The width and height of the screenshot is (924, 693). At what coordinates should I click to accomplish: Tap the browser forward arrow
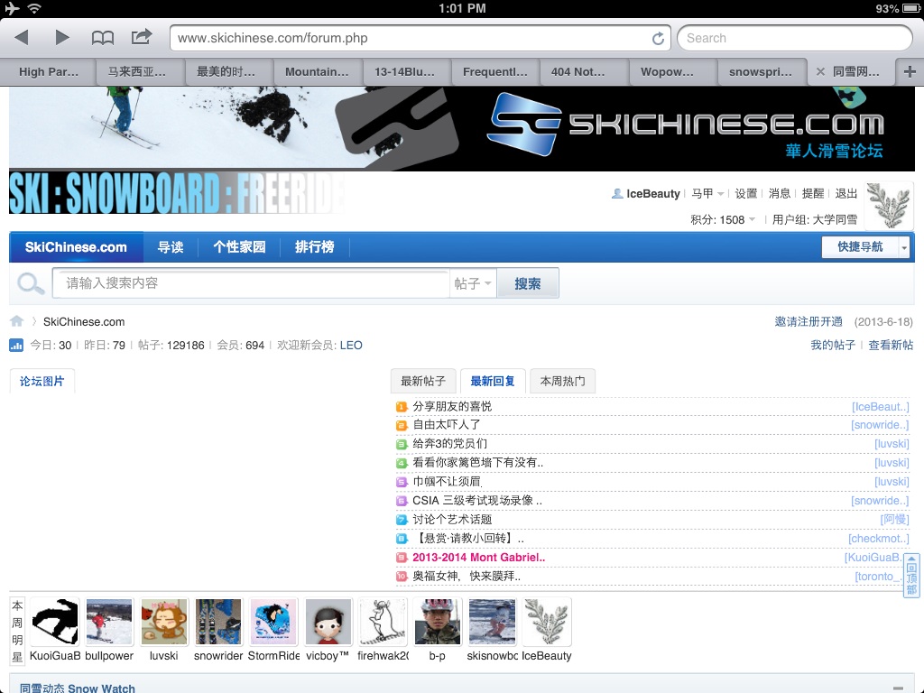tap(62, 38)
